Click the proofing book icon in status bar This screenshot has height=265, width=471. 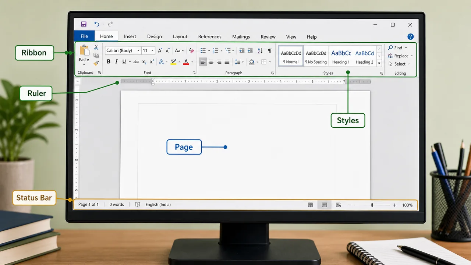coord(138,205)
